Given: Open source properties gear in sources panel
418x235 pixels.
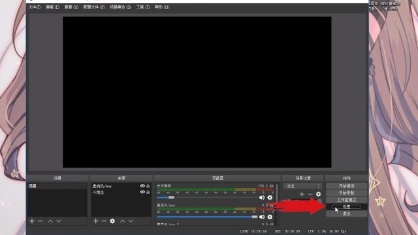Looking at the screenshot, I should point(112,221).
